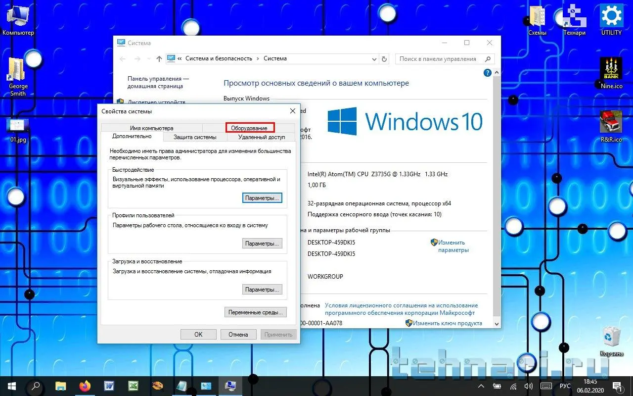Open the Корзина recycle bin desktop icon
Screen dimensions: 633x396
pyautogui.click(x=611, y=339)
